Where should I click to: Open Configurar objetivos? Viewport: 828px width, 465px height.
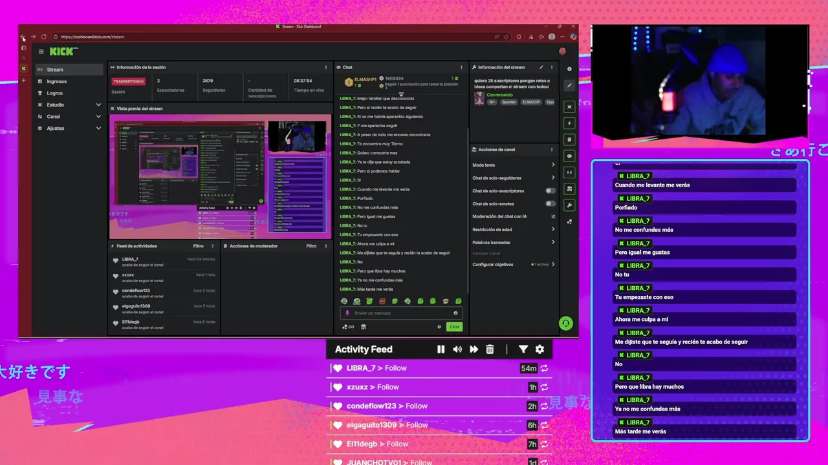click(514, 264)
